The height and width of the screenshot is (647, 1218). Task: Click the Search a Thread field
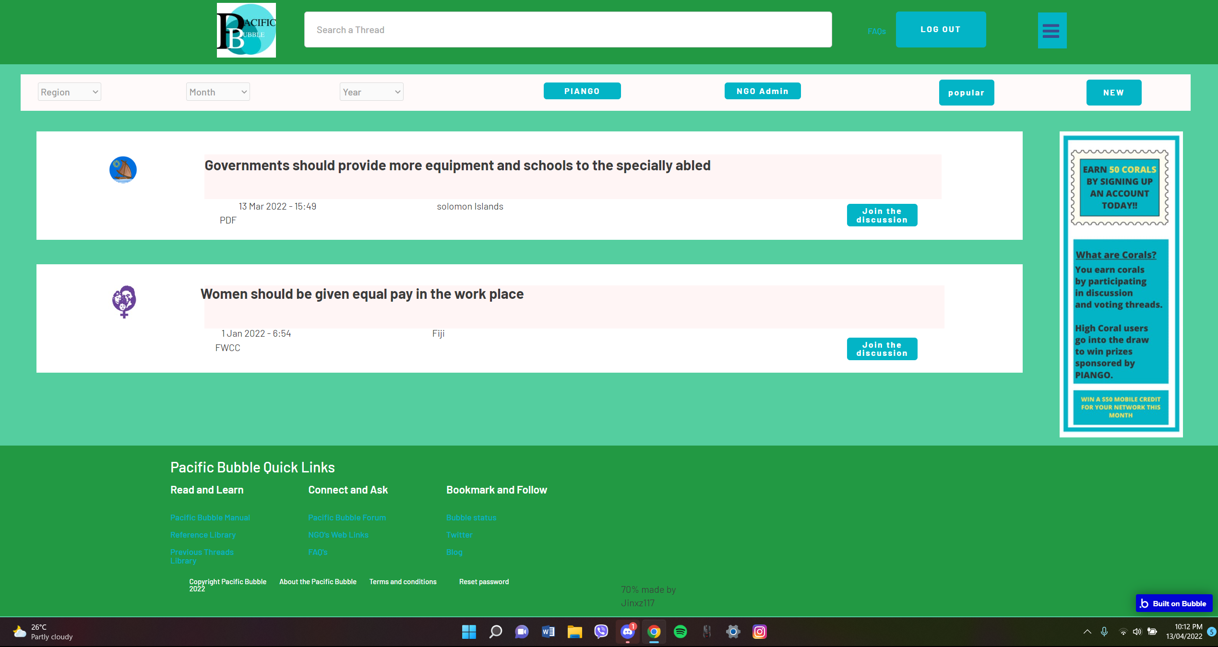pos(568,30)
